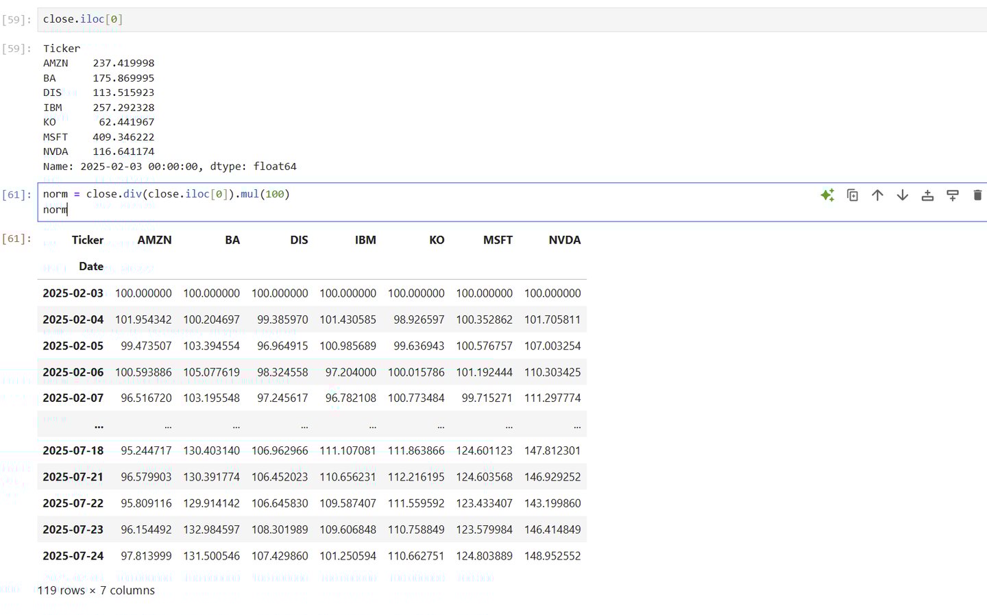Click the 2025-02-07 row index
The height and width of the screenshot is (615, 987).
[x=73, y=398]
